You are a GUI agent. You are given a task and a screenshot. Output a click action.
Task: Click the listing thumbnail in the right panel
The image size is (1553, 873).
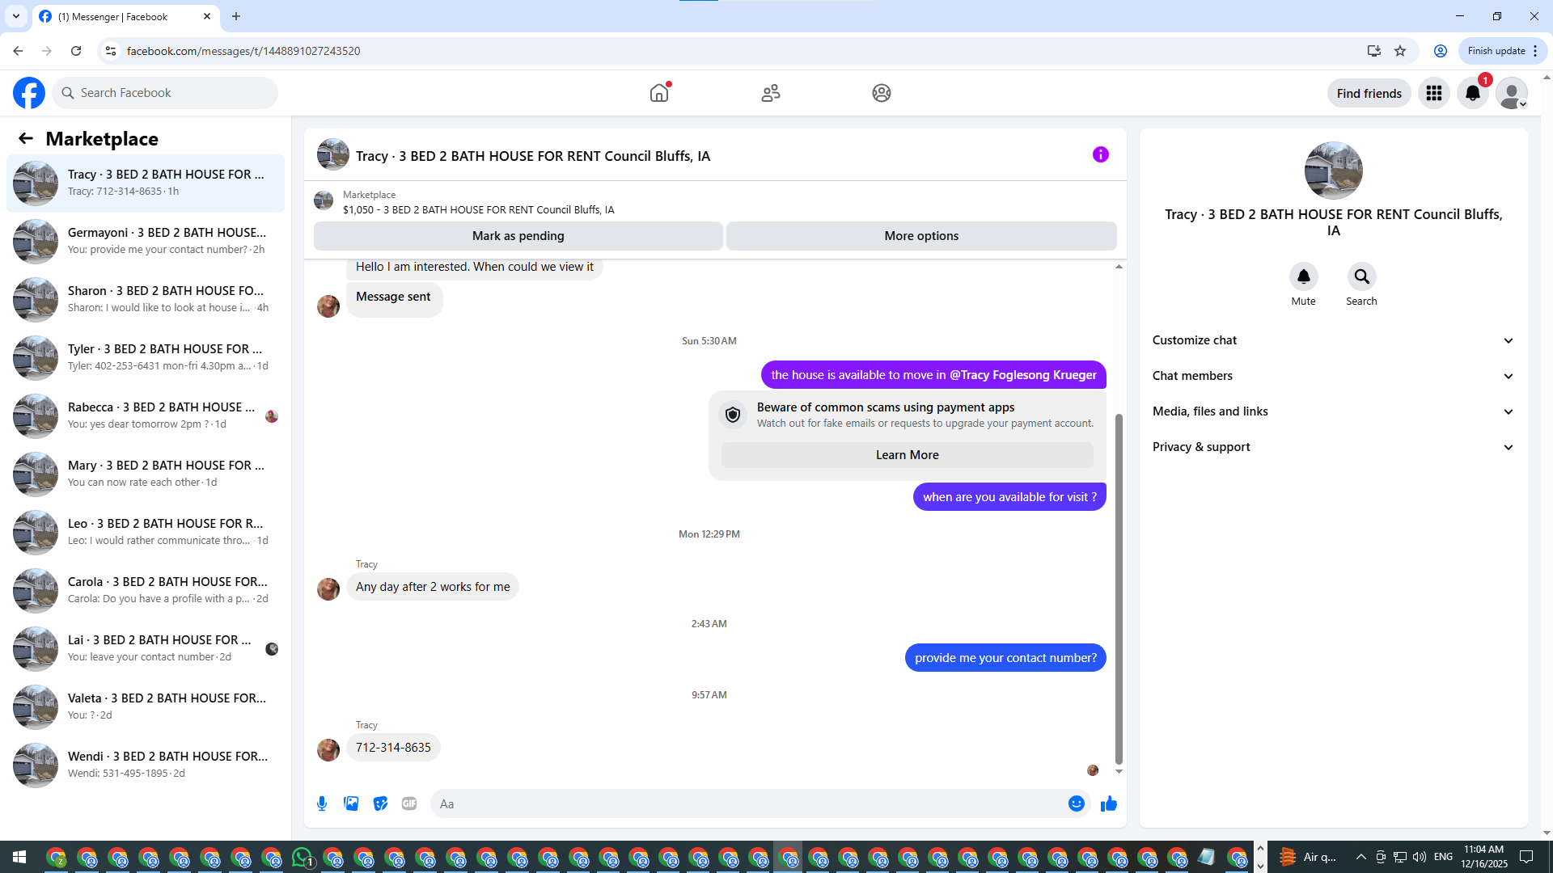tap(1333, 171)
